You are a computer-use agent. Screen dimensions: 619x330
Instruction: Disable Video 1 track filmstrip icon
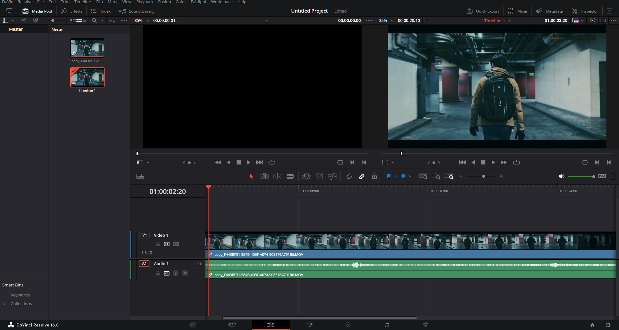[x=176, y=244]
